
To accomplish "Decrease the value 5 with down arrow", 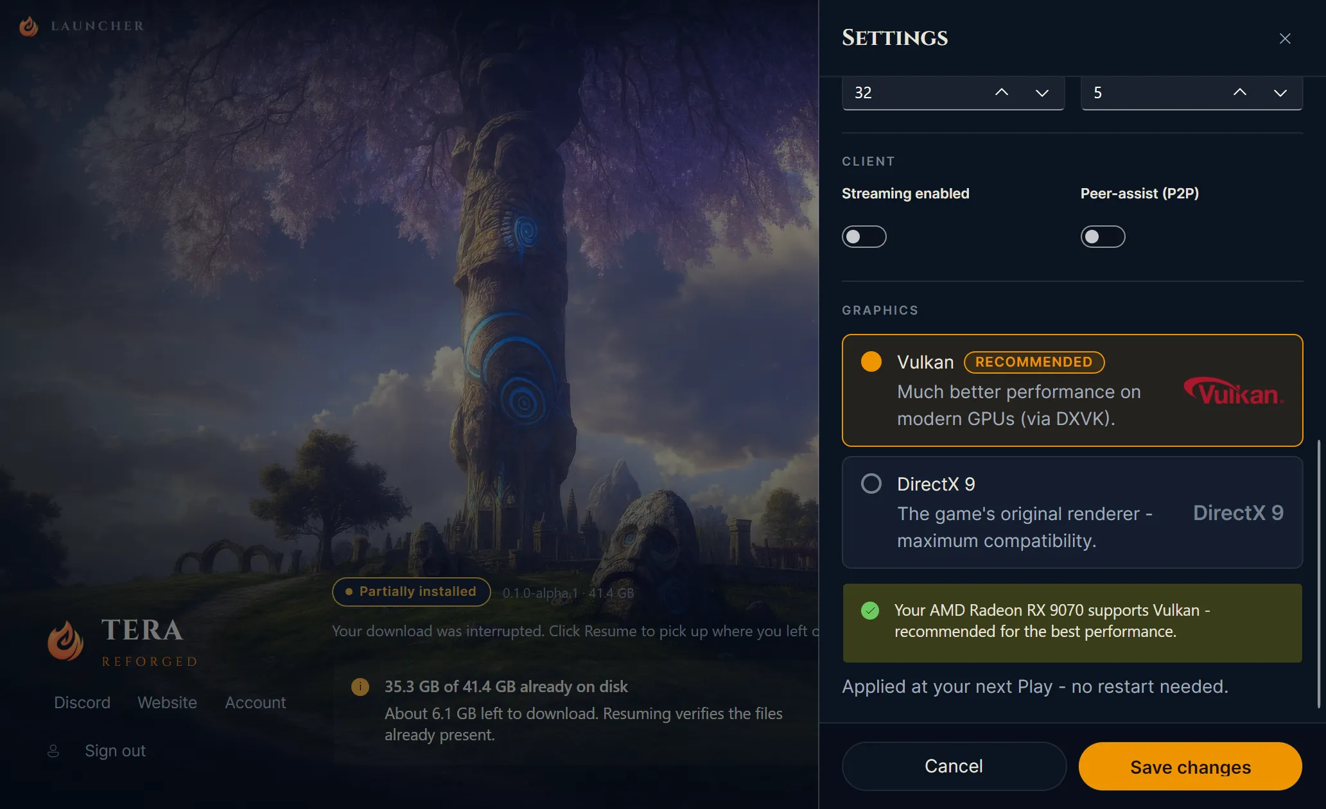I will click(x=1280, y=93).
